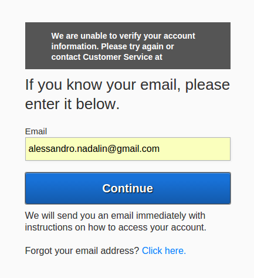Click the word 'Continue' on the blue button
Viewport: 254px width, 278px height.
coord(128,188)
